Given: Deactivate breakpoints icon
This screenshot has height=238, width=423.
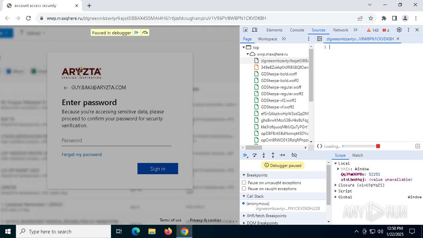Looking at the screenshot, I should [x=294, y=155].
